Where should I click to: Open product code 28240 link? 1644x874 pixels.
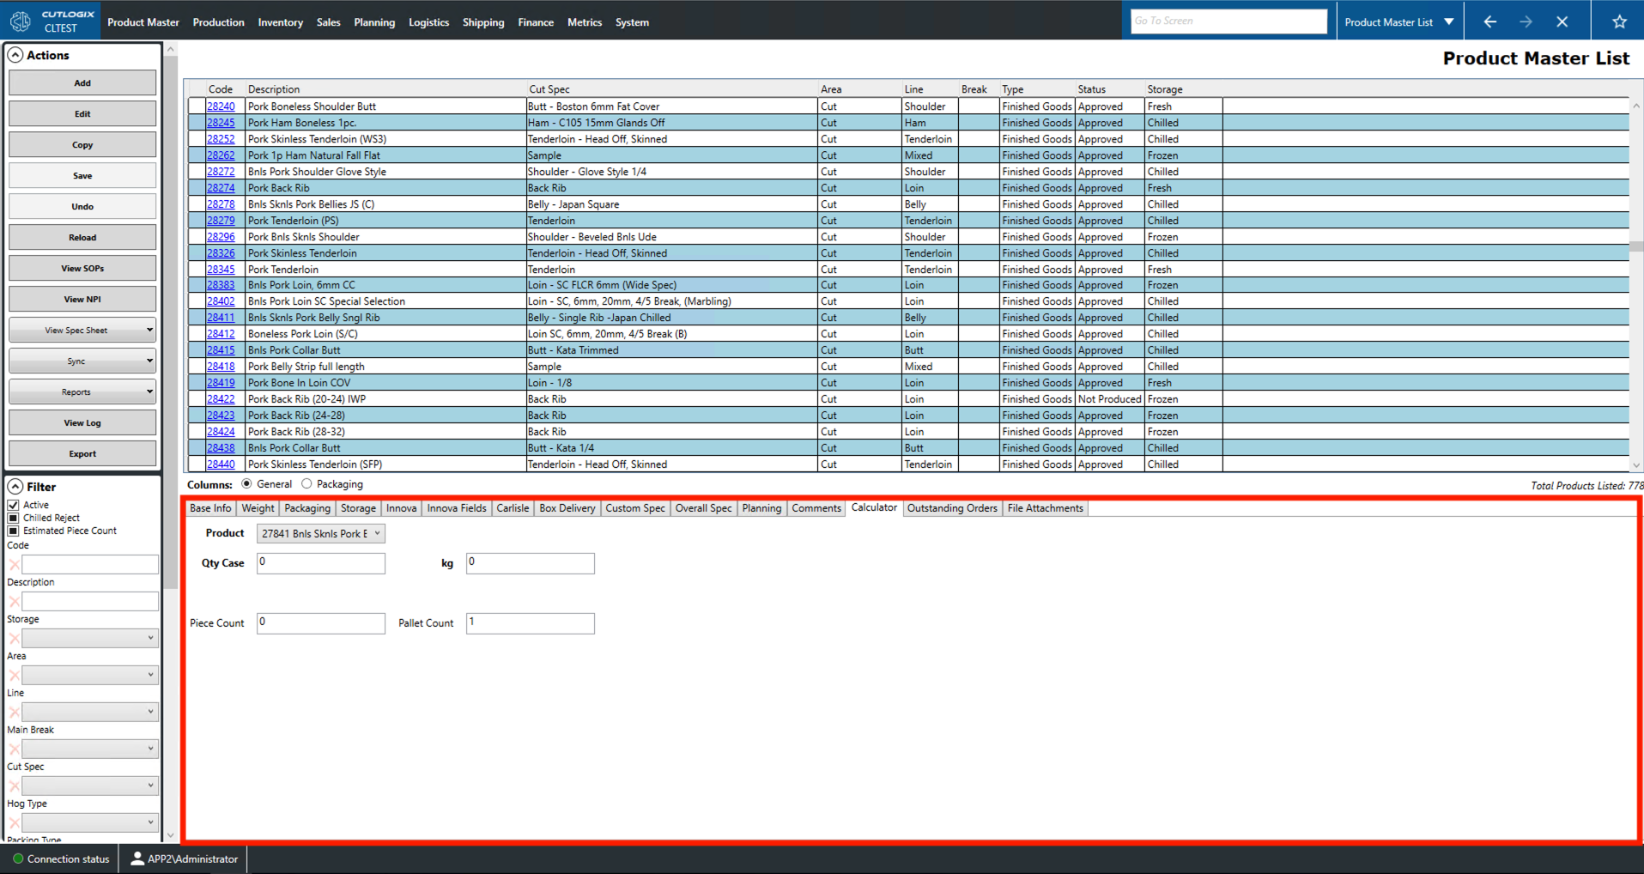point(220,106)
